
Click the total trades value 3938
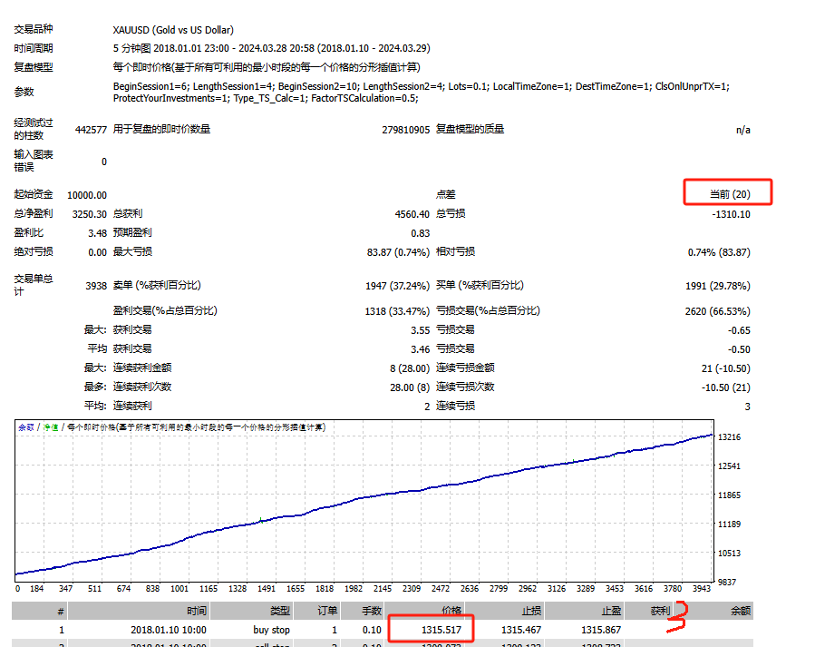[96, 286]
